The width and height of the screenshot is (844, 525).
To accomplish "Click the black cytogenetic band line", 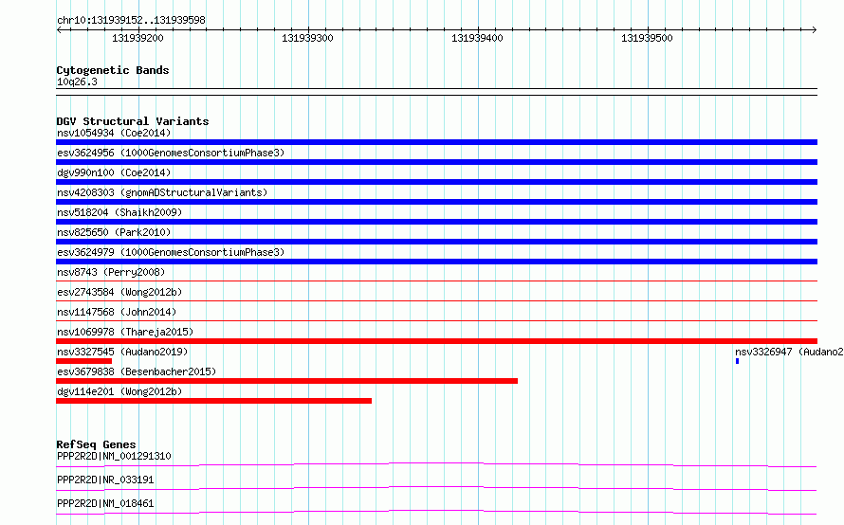I will click(436, 92).
